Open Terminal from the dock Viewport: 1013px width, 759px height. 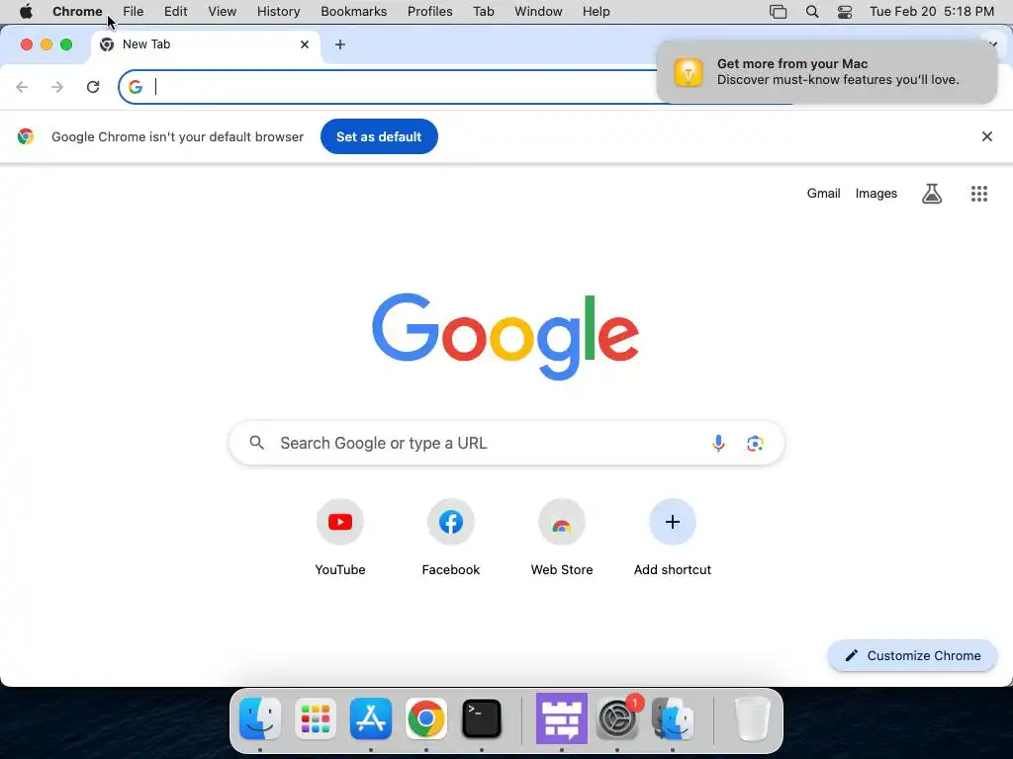point(482,718)
